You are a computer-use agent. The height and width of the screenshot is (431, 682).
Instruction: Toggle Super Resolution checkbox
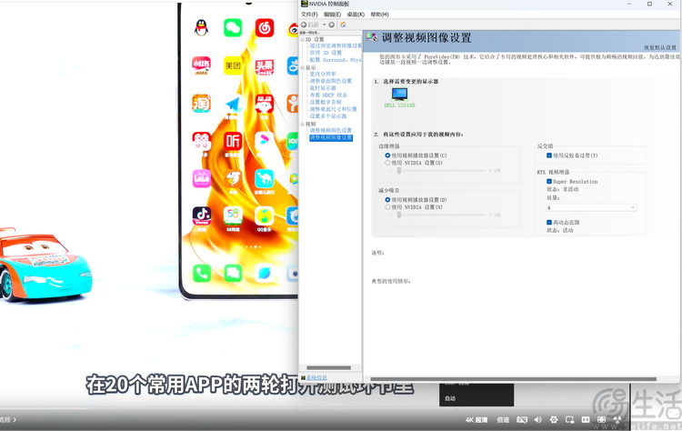coord(549,181)
